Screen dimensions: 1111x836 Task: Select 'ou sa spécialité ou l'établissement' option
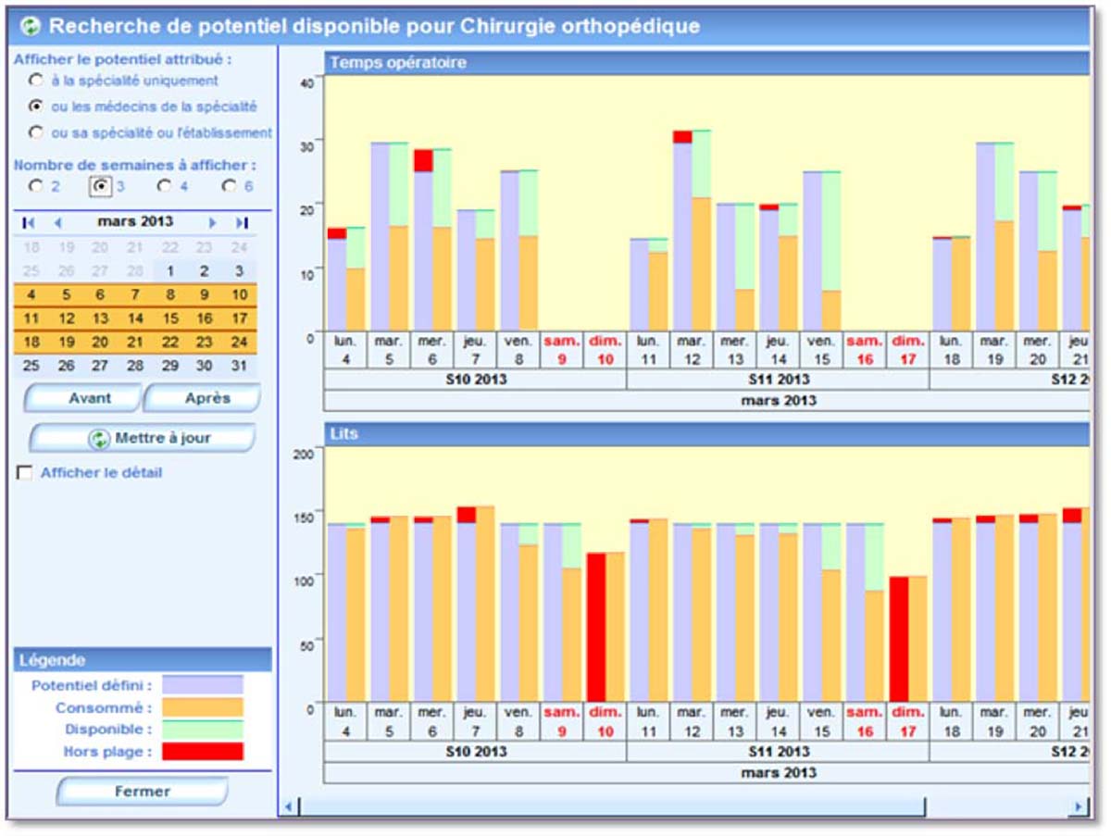[x=36, y=132]
